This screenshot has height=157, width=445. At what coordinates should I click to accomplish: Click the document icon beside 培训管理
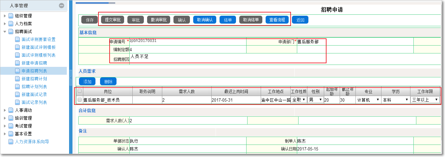11,118
